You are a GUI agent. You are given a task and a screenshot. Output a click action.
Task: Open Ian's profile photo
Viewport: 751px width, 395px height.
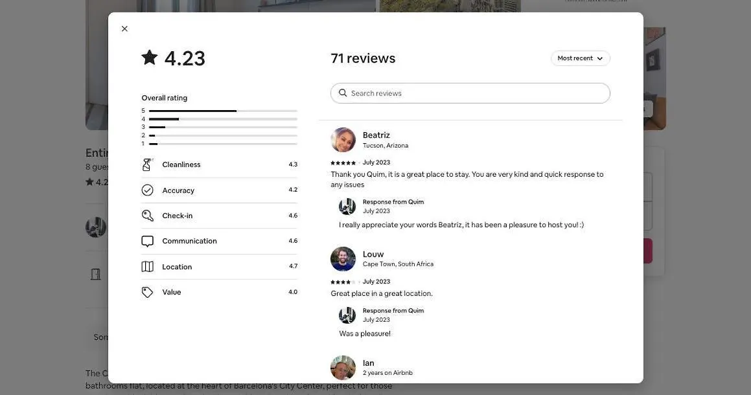(x=343, y=368)
